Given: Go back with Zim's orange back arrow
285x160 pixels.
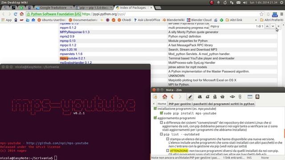Looking at the screenshot, I should point(172,97).
